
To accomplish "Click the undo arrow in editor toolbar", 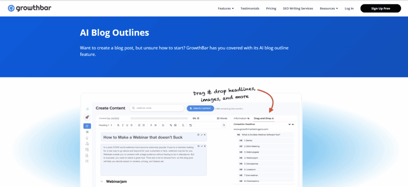I will [x=190, y=125].
